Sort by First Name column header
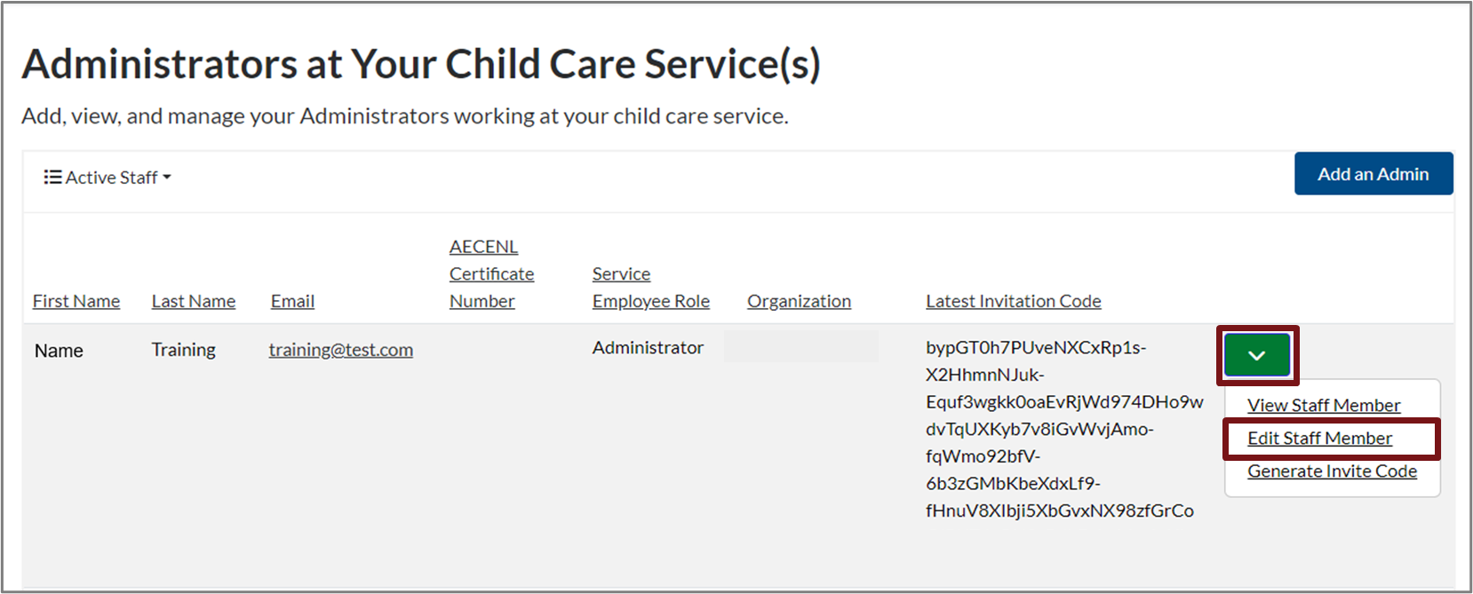The image size is (1473, 594). [76, 301]
